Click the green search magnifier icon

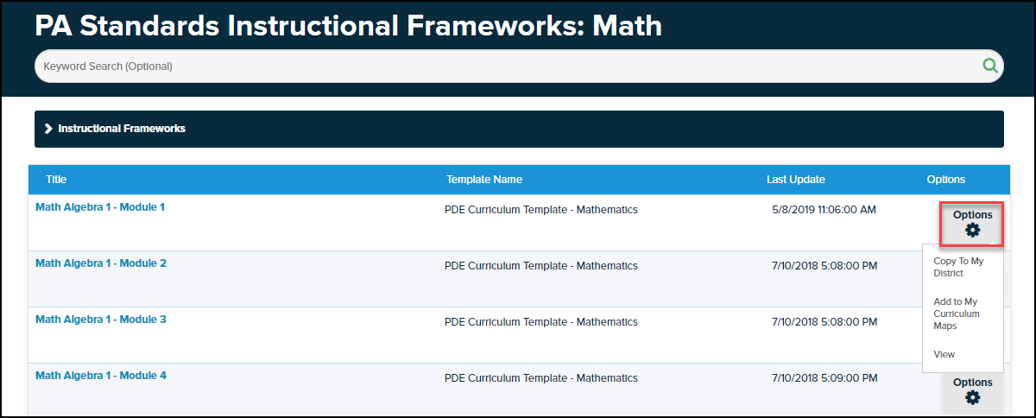coord(989,66)
